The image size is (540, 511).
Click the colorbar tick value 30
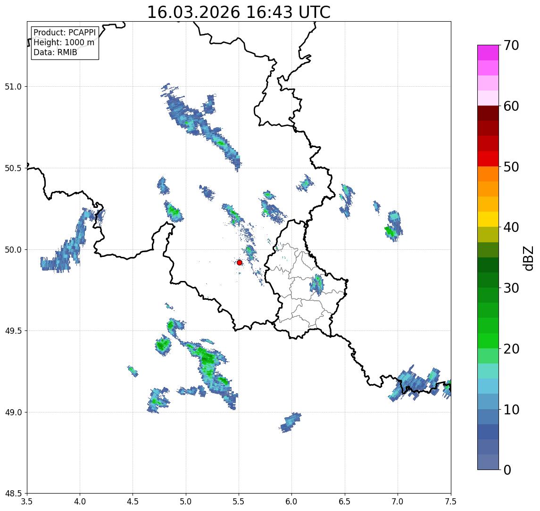511,288
